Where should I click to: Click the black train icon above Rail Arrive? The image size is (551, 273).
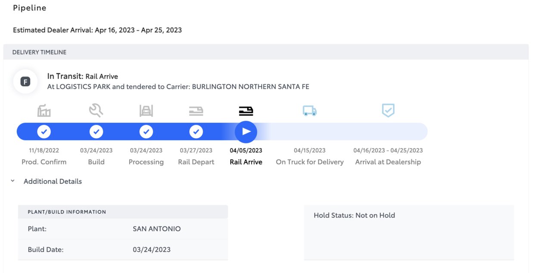(x=246, y=111)
